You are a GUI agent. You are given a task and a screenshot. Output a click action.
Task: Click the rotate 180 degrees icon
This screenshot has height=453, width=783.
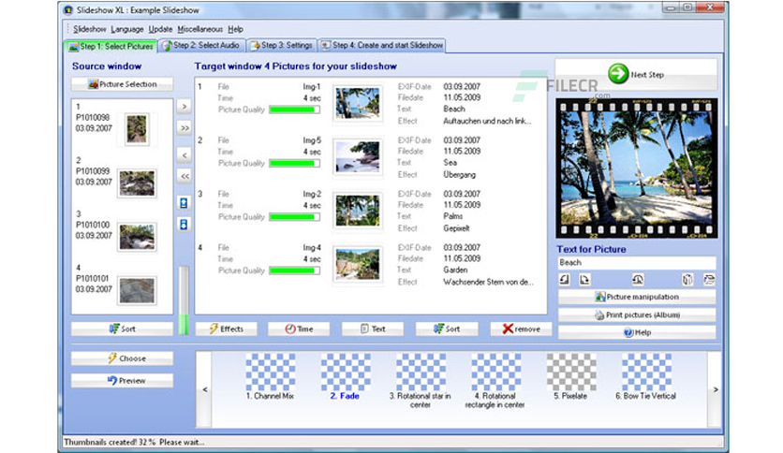click(638, 280)
